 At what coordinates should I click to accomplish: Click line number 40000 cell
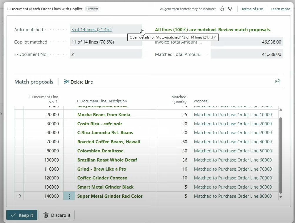tap(44, 133)
